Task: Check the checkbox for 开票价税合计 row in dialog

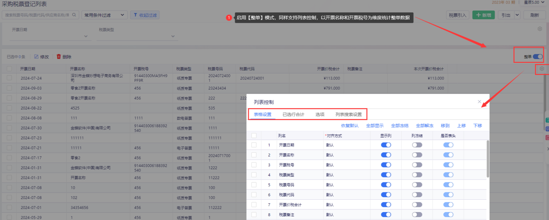Action: coord(254,205)
